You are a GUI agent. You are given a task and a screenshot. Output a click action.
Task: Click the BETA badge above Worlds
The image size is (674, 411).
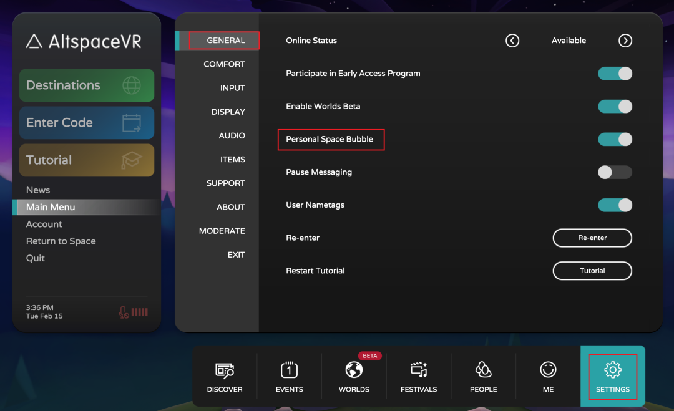point(369,355)
